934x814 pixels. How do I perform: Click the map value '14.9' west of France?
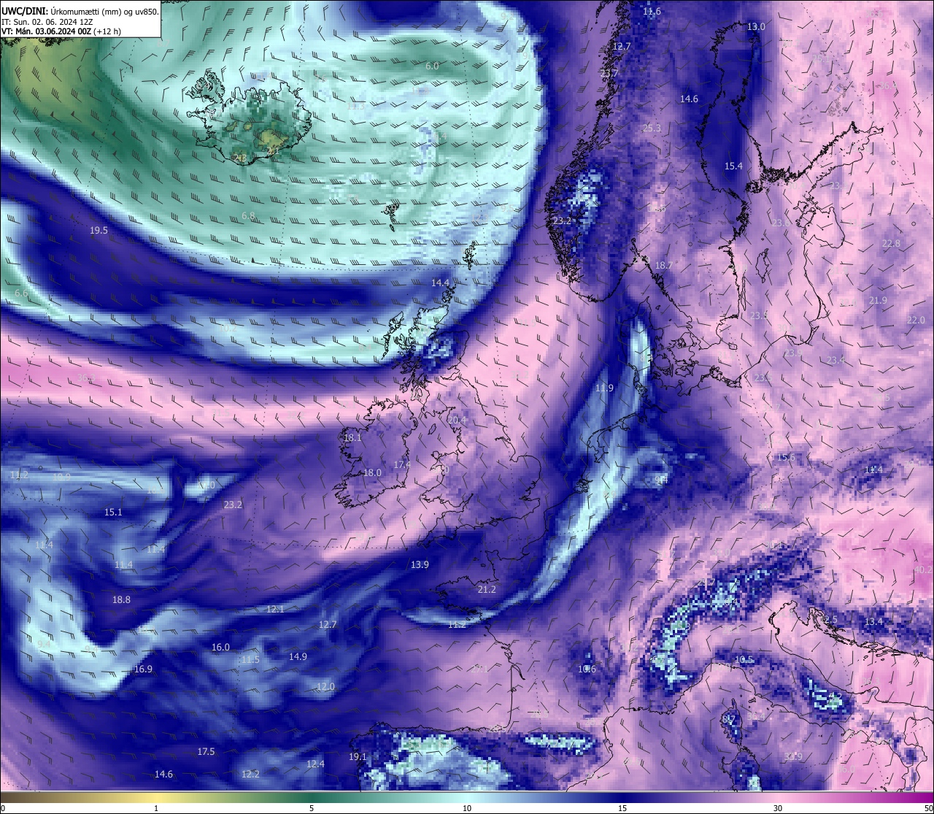pyautogui.click(x=298, y=657)
